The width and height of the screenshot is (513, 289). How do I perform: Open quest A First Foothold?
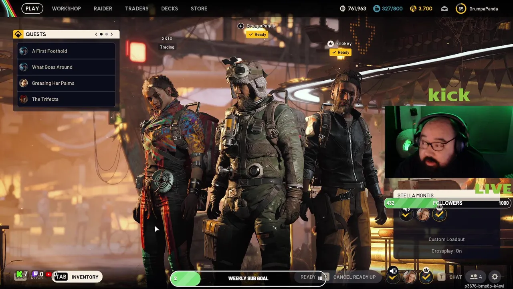tap(66, 51)
